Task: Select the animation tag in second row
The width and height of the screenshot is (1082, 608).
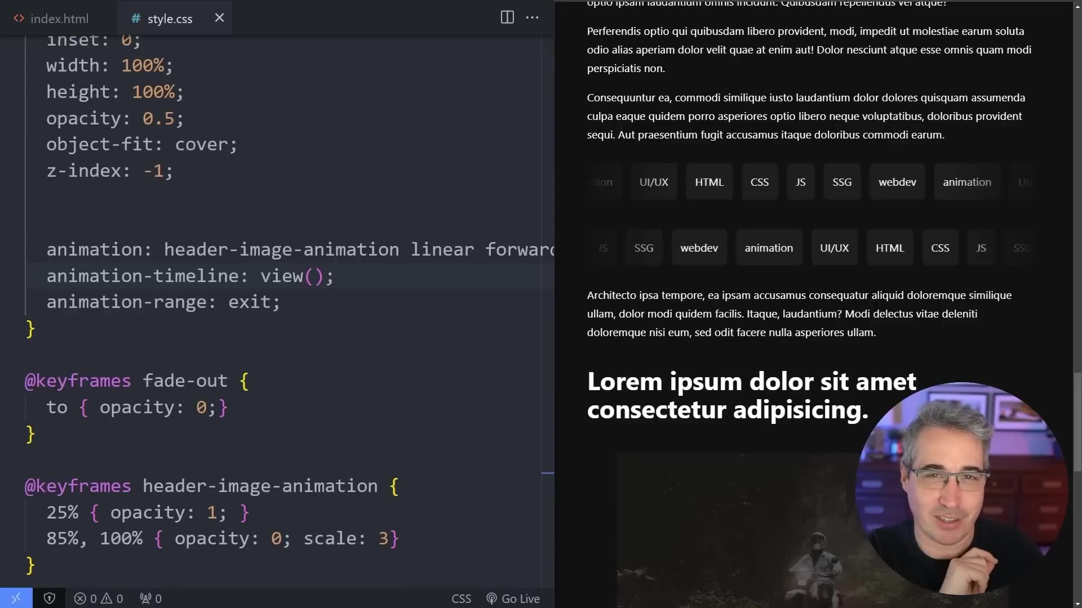Action: coord(769,247)
